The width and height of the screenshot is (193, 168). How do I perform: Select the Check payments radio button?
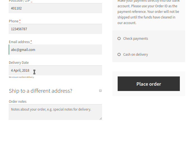[x=119, y=39]
